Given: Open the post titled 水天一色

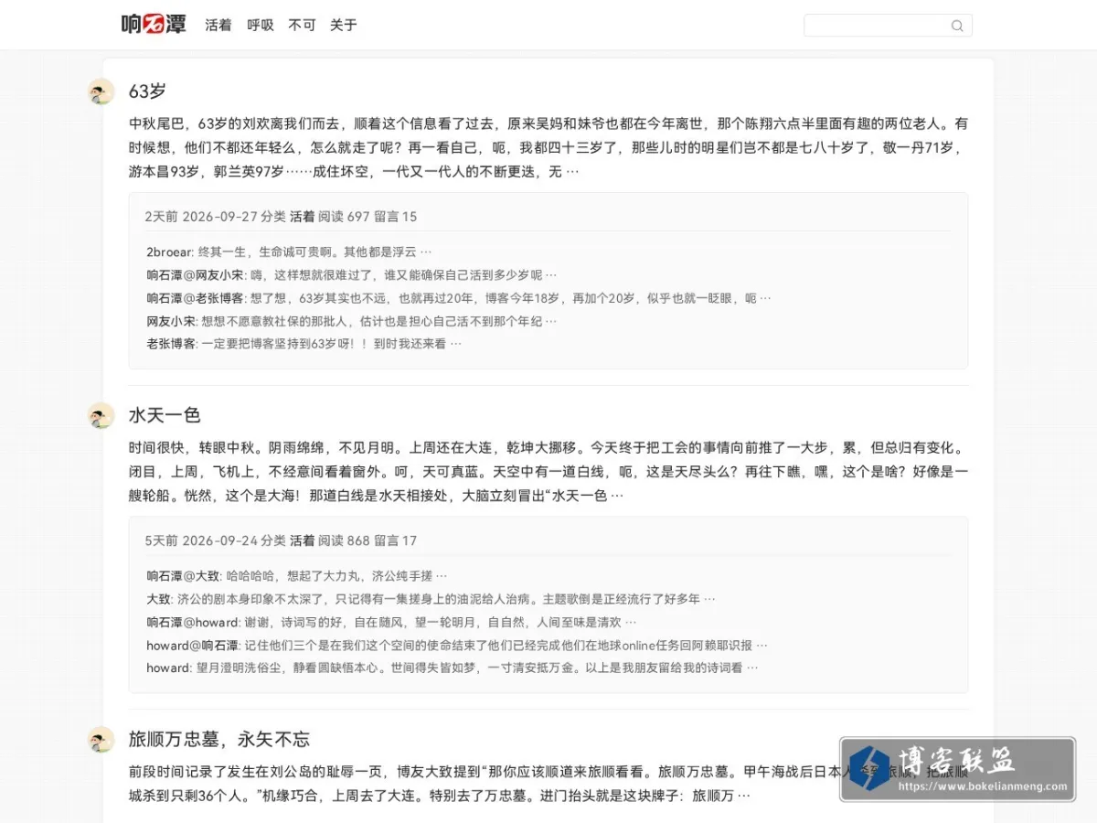Looking at the screenshot, I should point(165,415).
